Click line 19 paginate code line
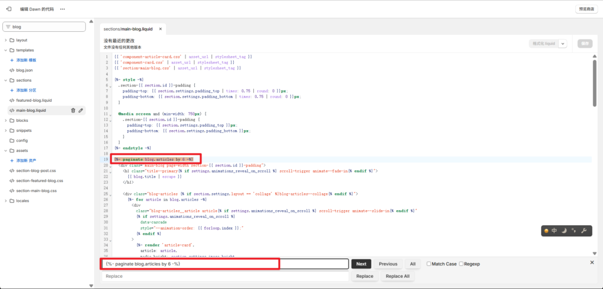 154,159
